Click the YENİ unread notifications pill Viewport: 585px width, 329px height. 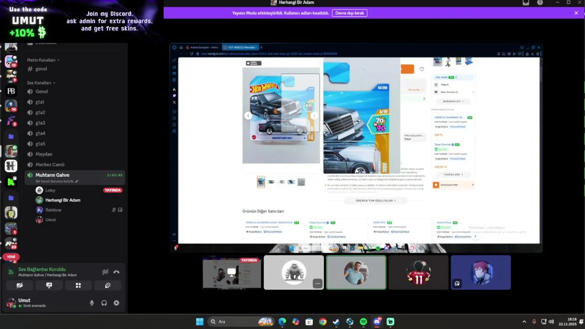[x=11, y=257]
